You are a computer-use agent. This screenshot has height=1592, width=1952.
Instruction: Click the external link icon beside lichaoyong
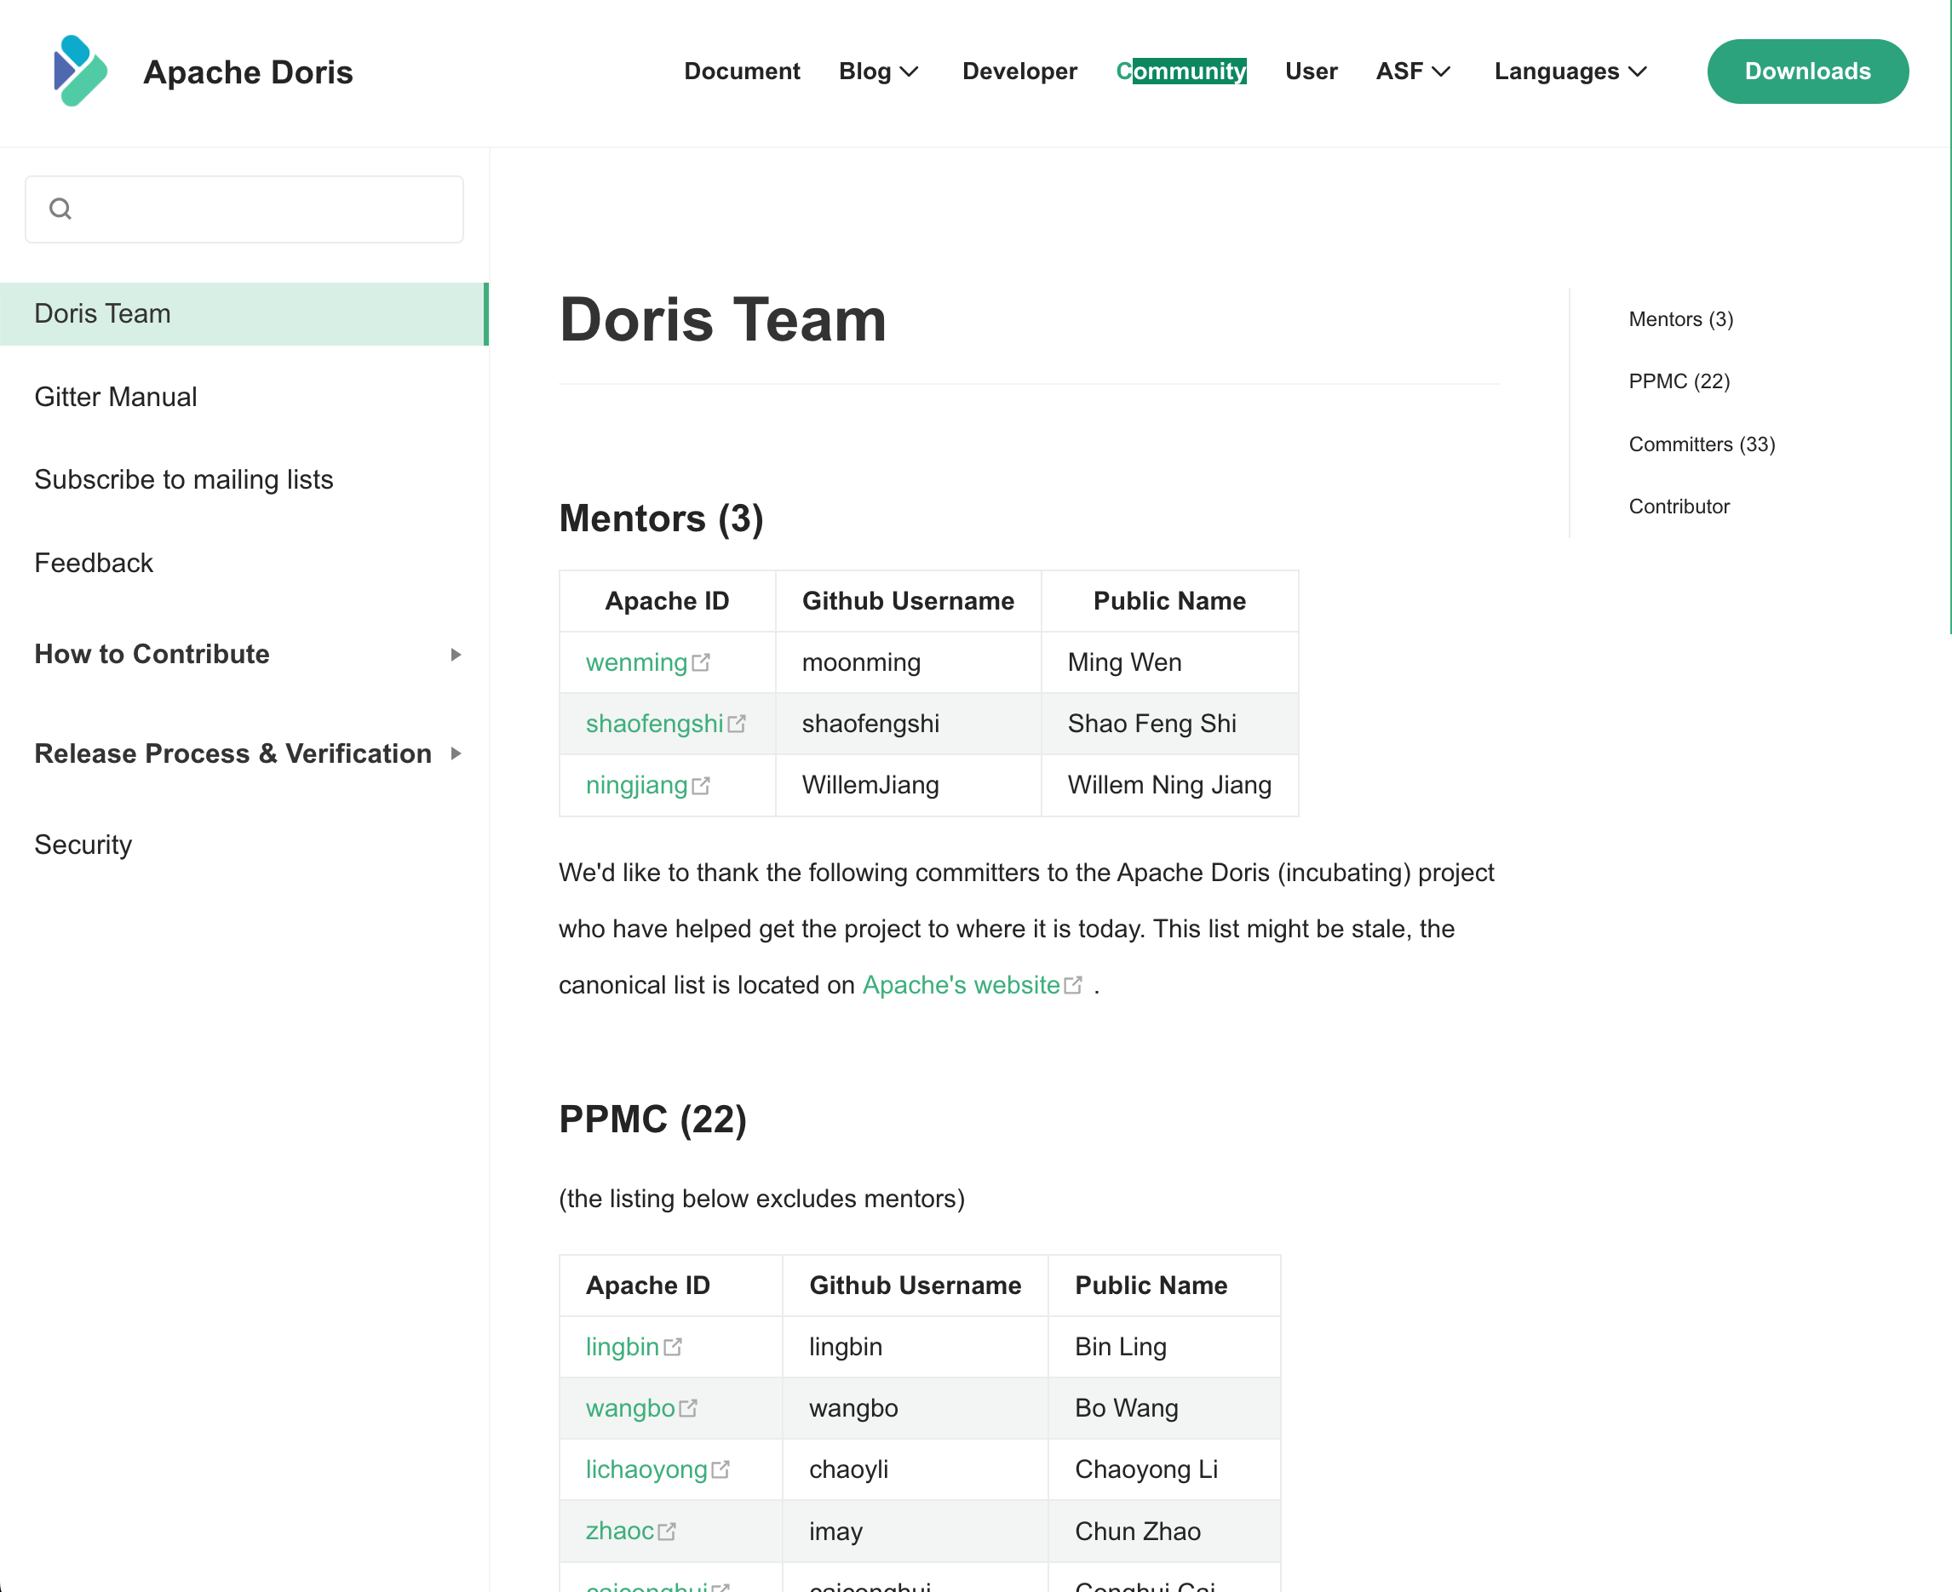pyautogui.click(x=721, y=1469)
